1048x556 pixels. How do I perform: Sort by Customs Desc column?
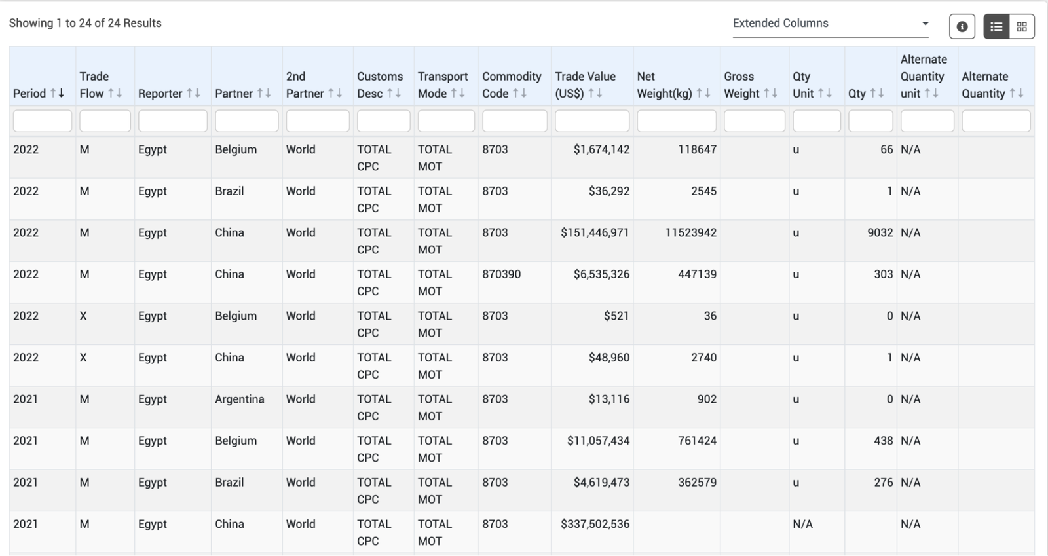394,94
